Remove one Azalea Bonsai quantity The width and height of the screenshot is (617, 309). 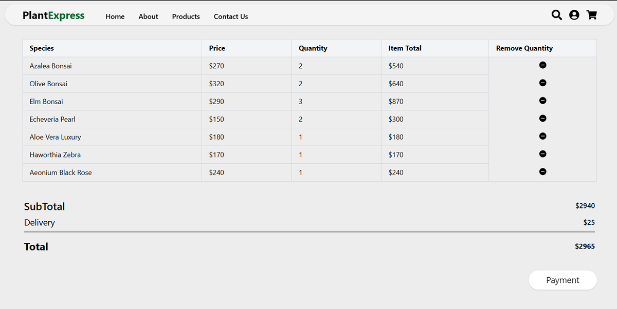pos(542,65)
